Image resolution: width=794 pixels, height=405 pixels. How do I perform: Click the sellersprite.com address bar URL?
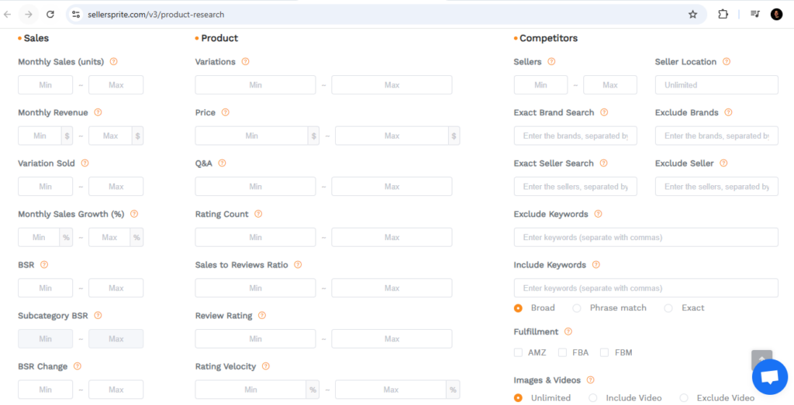pyautogui.click(x=156, y=15)
